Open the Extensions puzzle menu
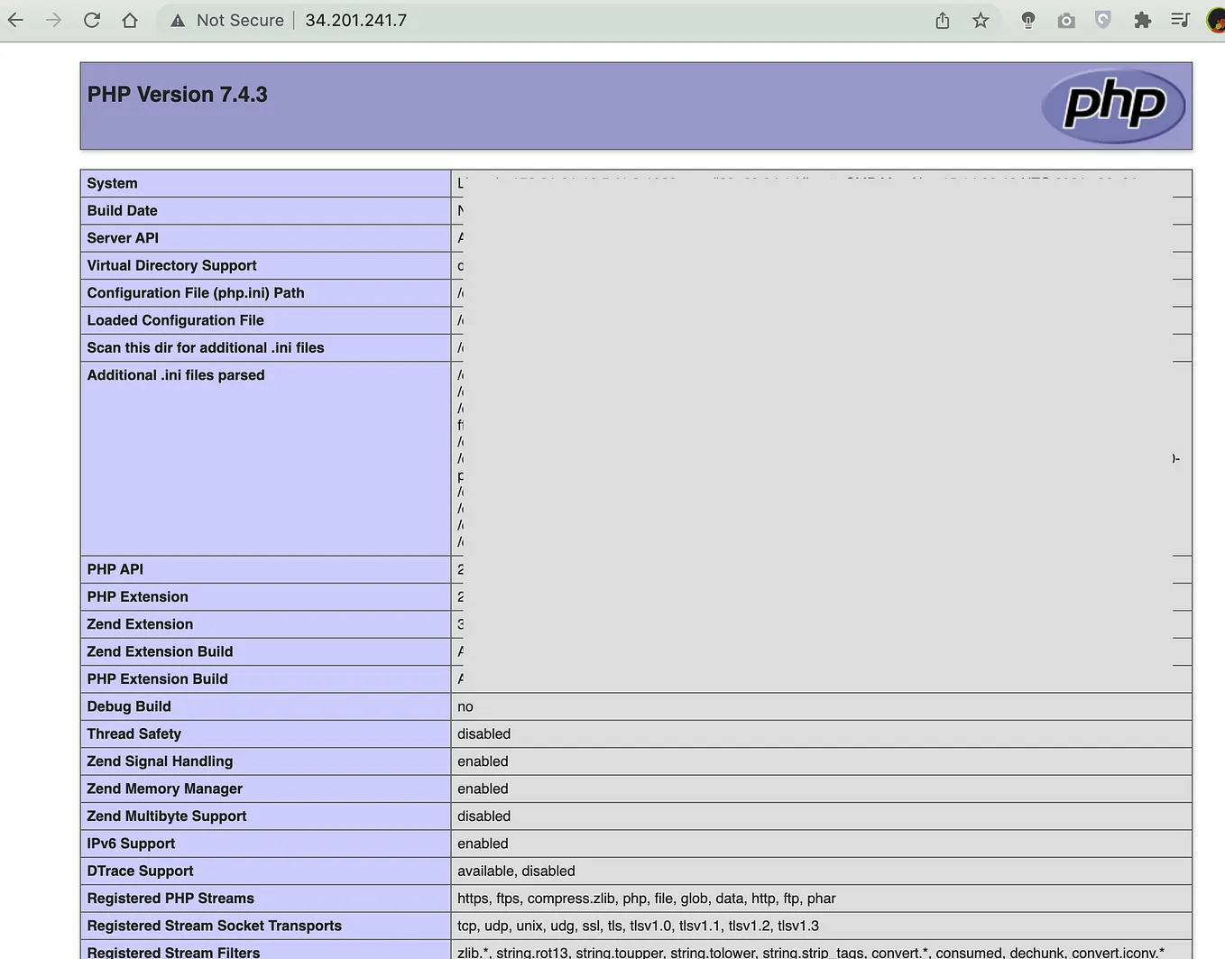1225x959 pixels. (x=1142, y=20)
